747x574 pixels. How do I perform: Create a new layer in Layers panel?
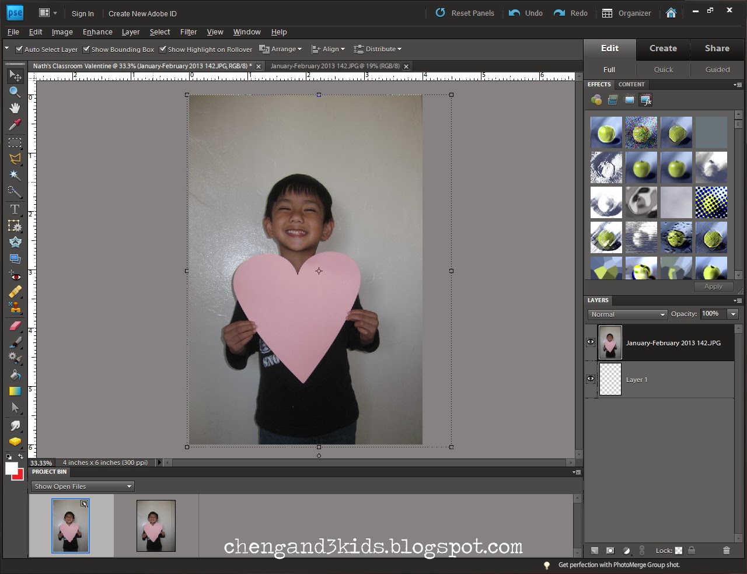(x=595, y=550)
